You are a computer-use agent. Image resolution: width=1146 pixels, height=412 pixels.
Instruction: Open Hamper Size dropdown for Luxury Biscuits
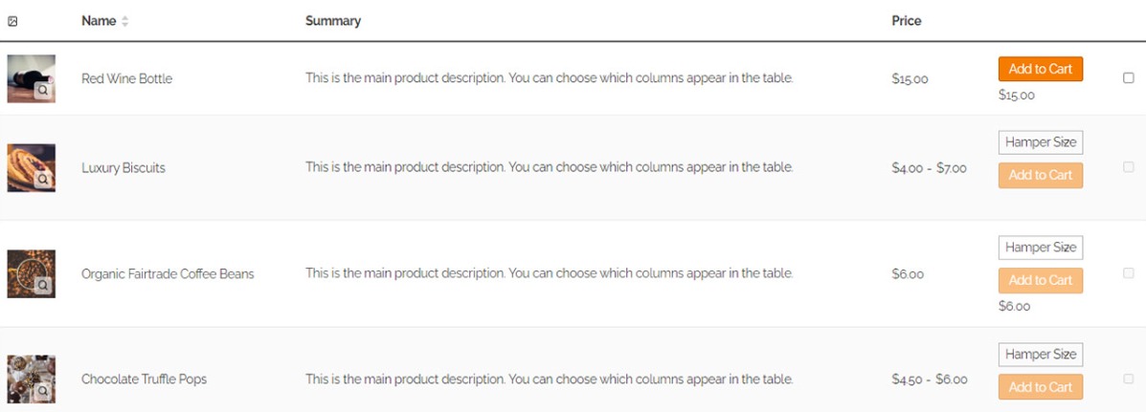tap(1040, 142)
